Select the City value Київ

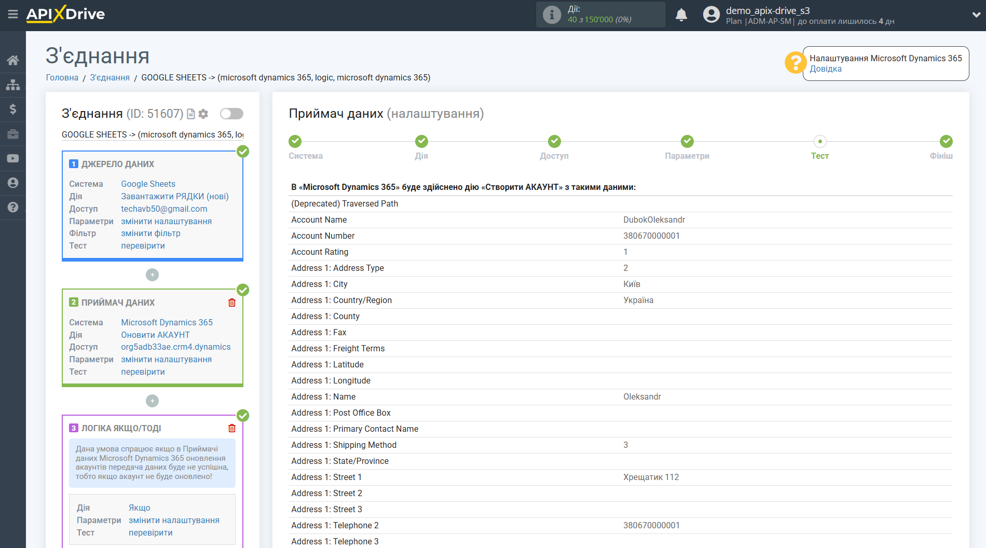coord(632,284)
